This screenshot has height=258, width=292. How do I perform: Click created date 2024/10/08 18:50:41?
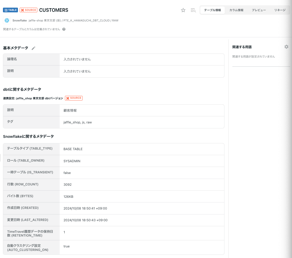coord(85,208)
